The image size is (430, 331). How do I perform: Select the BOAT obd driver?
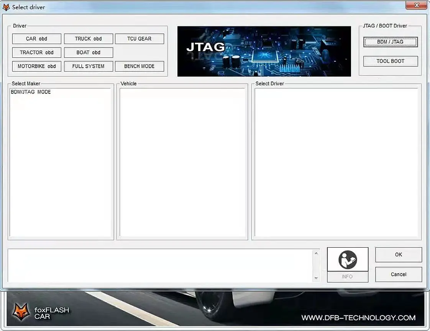coord(88,52)
